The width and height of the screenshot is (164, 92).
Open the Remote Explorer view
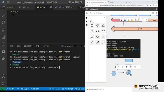pos(4,44)
